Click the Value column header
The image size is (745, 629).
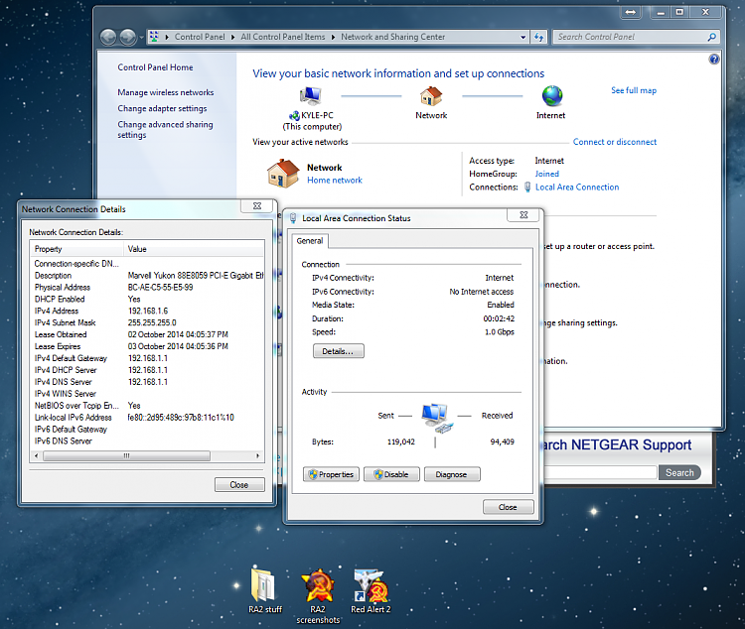(194, 249)
